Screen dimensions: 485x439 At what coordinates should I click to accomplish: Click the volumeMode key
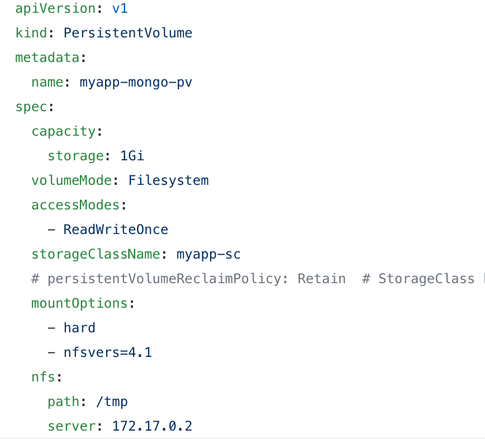point(72,180)
